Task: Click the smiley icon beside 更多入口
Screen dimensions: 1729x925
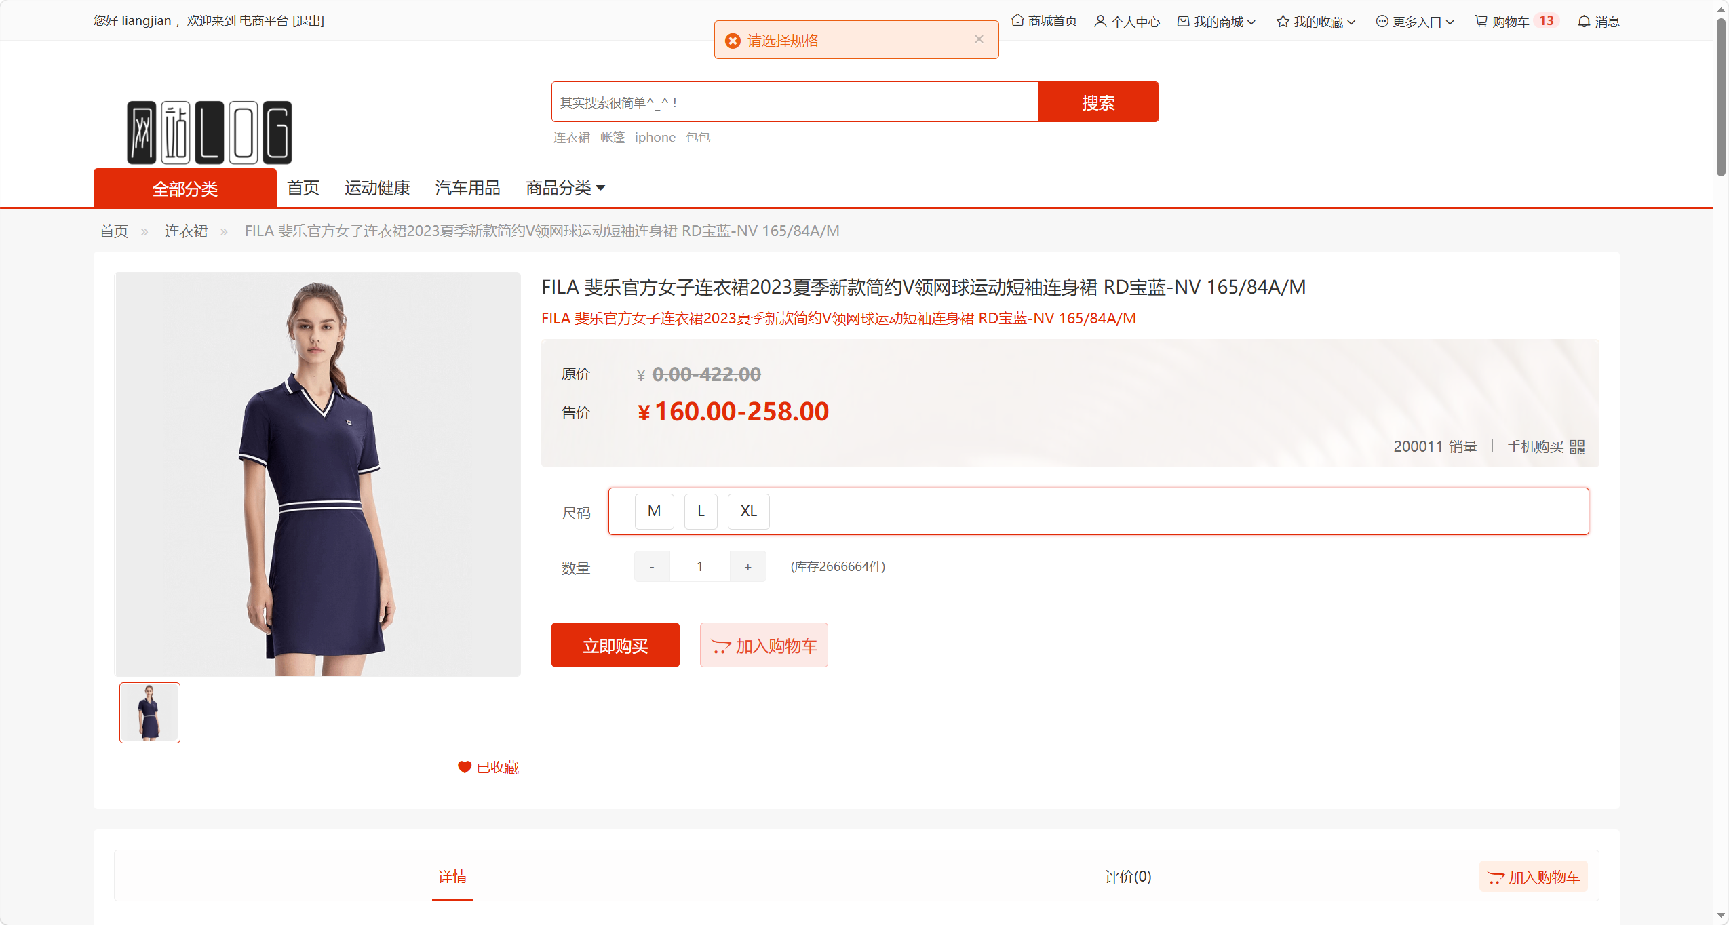Action: pos(1382,22)
